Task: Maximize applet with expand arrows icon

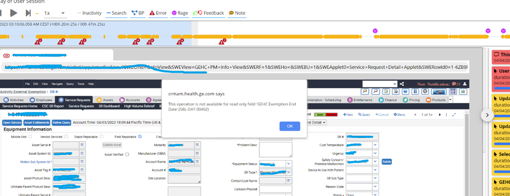Action: (454, 115)
